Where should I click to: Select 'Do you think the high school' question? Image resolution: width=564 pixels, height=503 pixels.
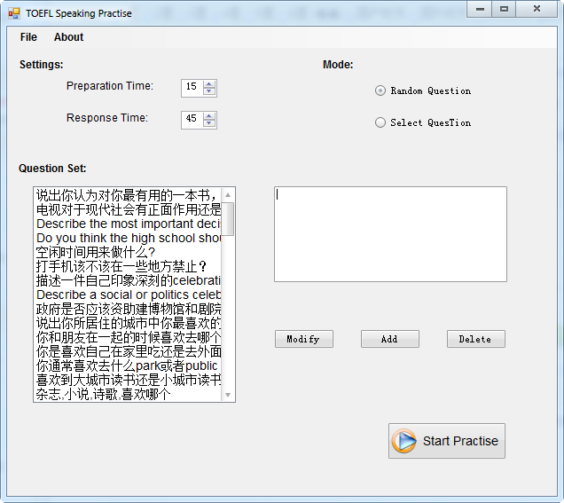point(129,238)
